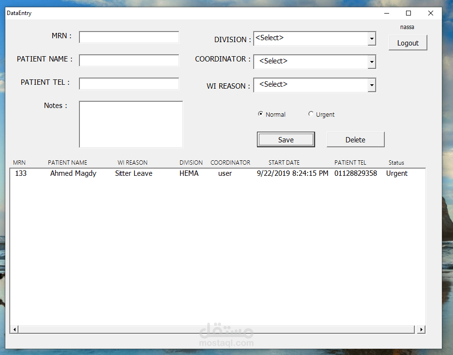Viewport: 453px width, 355px height.
Task: Click the right scroll arrow of list
Action: [421, 329]
